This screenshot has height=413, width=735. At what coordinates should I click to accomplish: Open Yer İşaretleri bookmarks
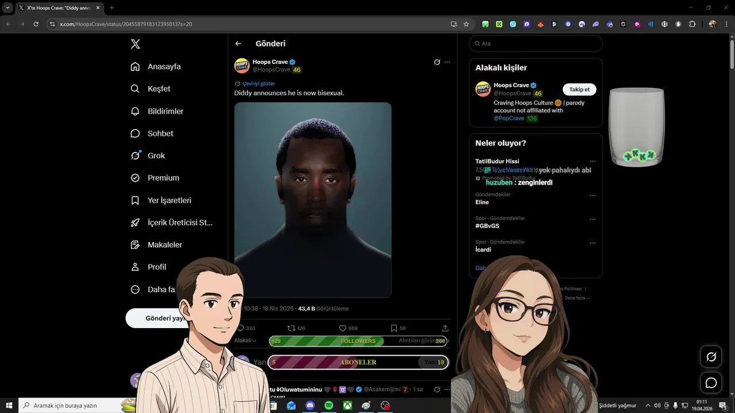[161, 200]
